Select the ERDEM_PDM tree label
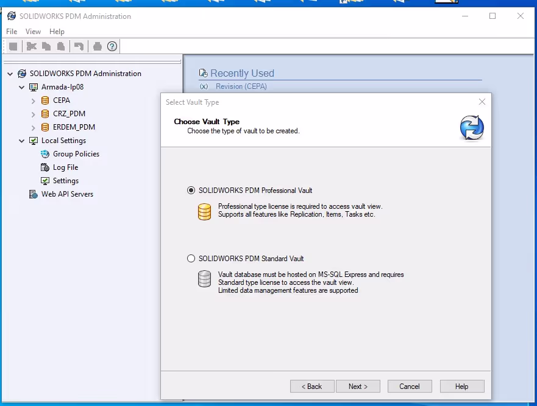The width and height of the screenshot is (537, 406). pyautogui.click(x=74, y=127)
